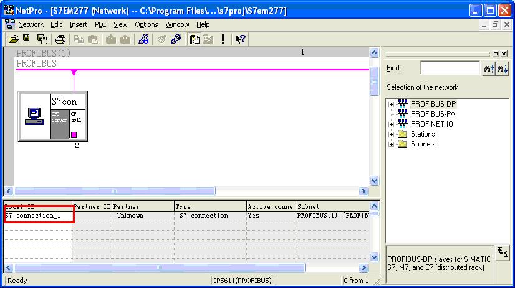Click the S7con station title
The height and width of the screenshot is (288, 515).
[x=64, y=102]
